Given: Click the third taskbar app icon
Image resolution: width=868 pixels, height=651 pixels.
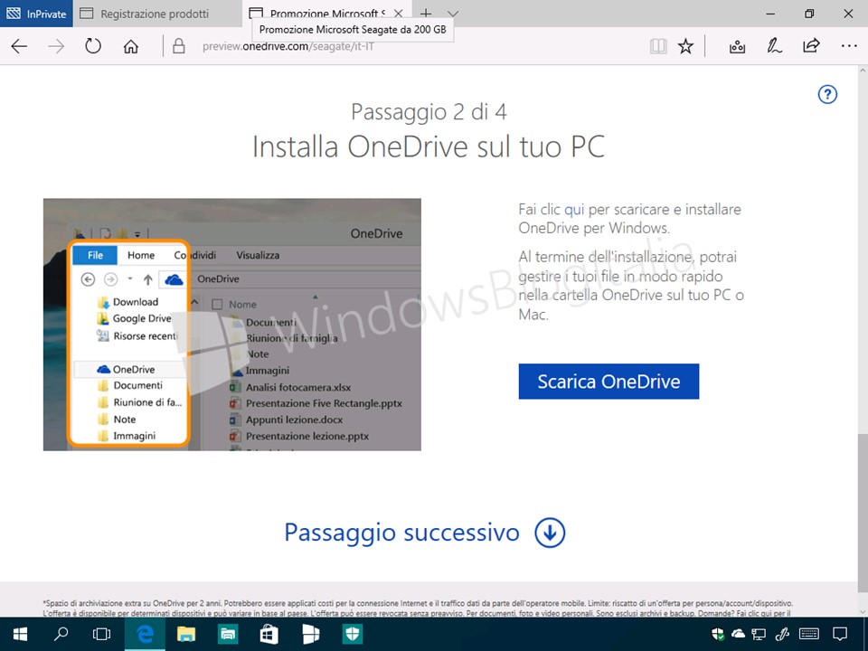Looking at the screenshot, I should pyautogui.click(x=228, y=635).
